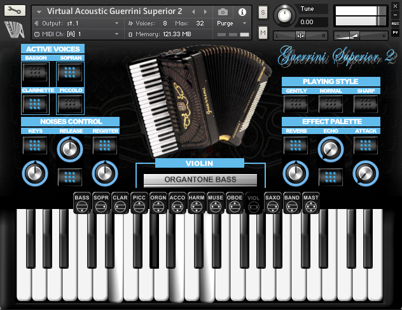This screenshot has height=310, width=402.
Task: Open the instrument info icon
Action: [x=242, y=12]
